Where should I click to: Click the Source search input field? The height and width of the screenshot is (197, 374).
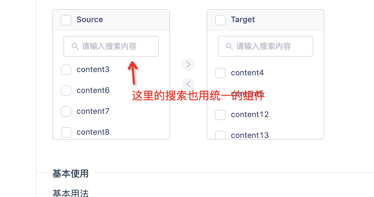click(111, 46)
